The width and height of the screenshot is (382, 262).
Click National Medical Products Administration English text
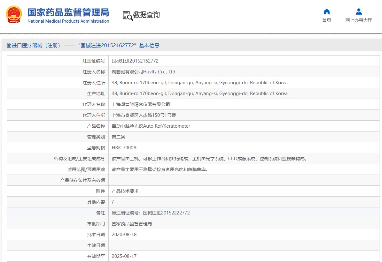pos(68,21)
